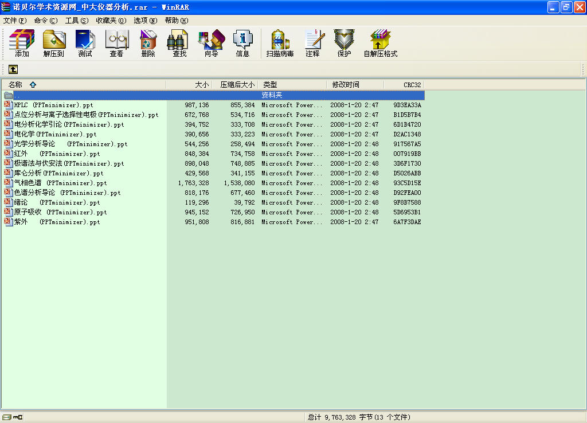Open the Wizard (向导) icon
Viewport: 587px width, 423px height.
point(211,43)
